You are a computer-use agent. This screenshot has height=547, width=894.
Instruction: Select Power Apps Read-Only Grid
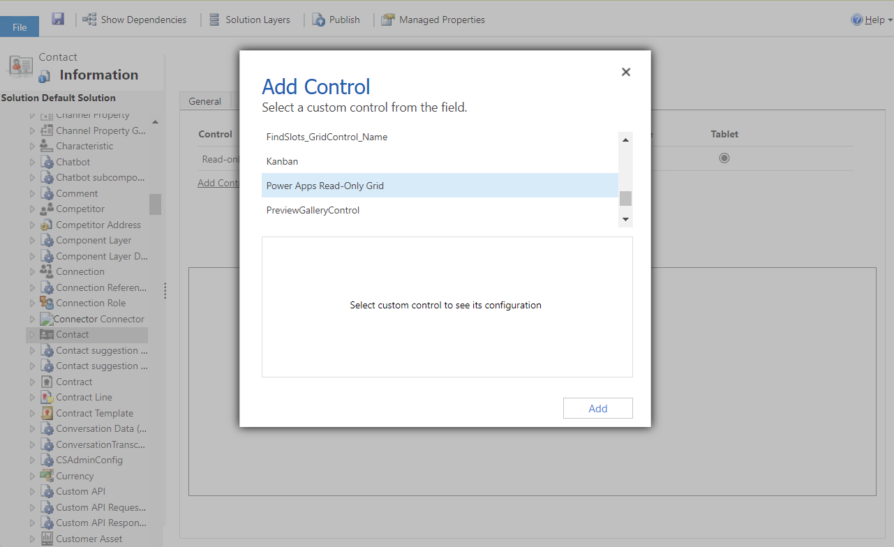(440, 186)
